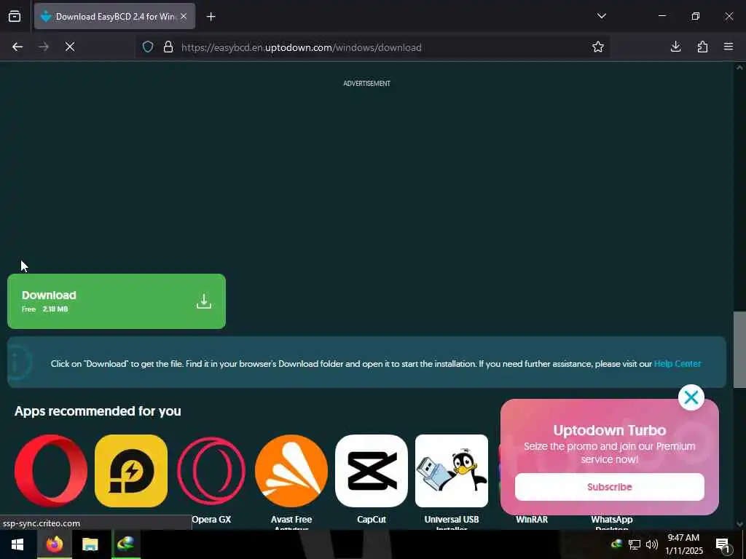Screen dimensions: 746x559
Task: Open a new browser tab
Action: pyautogui.click(x=211, y=17)
